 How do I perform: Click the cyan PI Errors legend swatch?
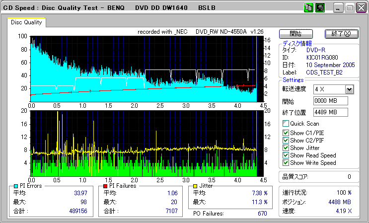[x=15, y=186]
